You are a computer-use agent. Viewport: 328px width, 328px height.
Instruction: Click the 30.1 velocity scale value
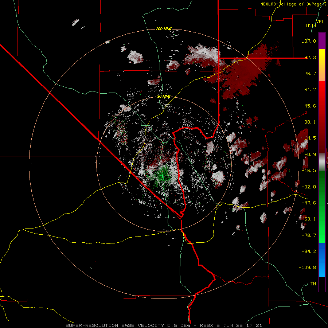(310, 122)
